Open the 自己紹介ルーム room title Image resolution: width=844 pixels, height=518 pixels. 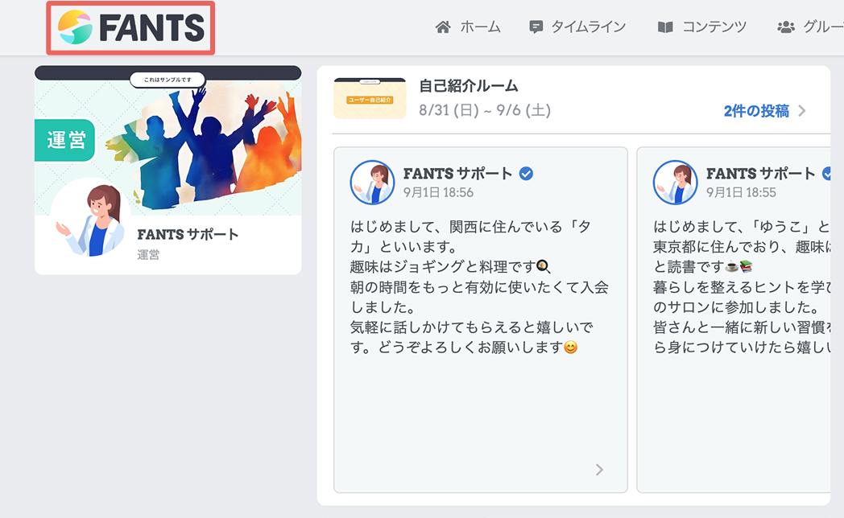click(x=468, y=86)
